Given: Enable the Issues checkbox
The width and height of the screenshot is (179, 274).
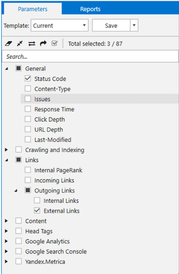Looking at the screenshot, I should [x=28, y=99].
